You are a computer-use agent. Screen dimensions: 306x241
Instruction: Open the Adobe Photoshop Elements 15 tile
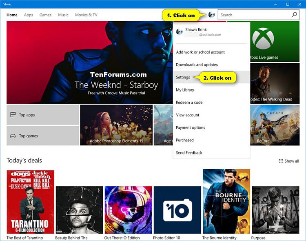click(116, 125)
